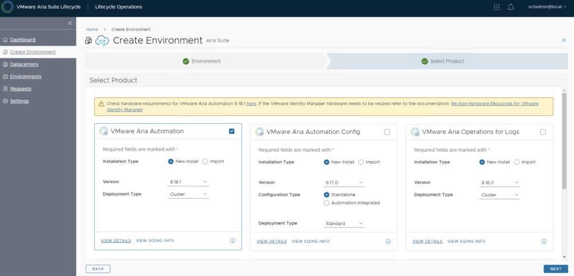Click the NEXT button
This screenshot has height=276, width=574.
[556, 269]
